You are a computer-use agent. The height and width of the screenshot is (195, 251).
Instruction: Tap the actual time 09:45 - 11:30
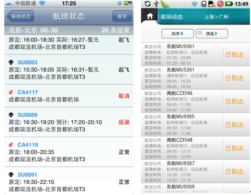[x=178, y=110]
